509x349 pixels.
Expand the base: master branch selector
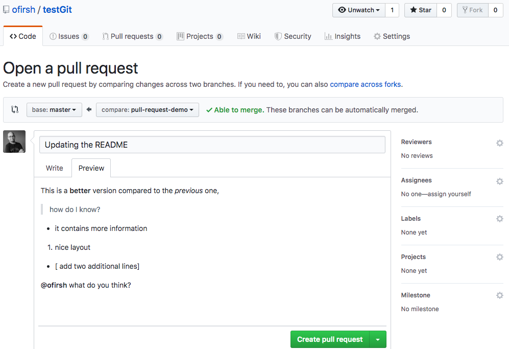[54, 110]
